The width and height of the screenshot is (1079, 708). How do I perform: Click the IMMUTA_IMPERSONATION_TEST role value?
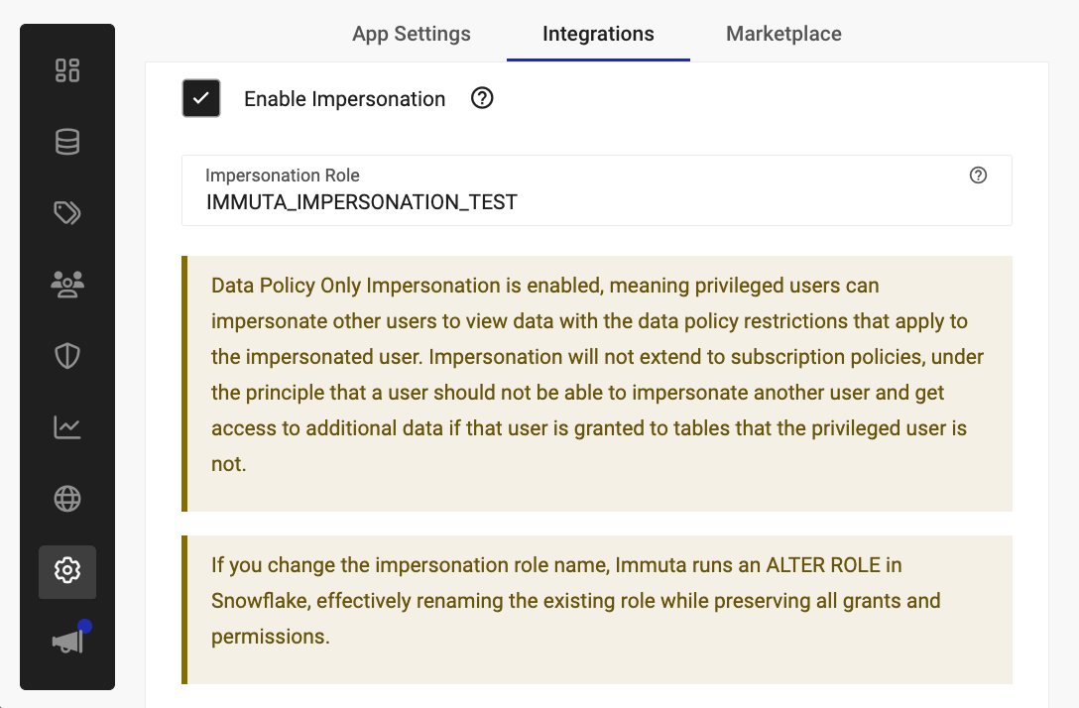click(x=362, y=202)
